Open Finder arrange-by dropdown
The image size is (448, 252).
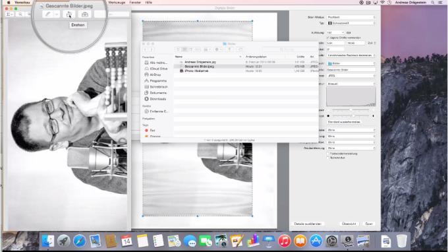pos(206,49)
